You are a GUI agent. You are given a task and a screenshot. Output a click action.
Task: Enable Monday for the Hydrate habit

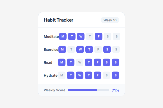(x=62, y=75)
